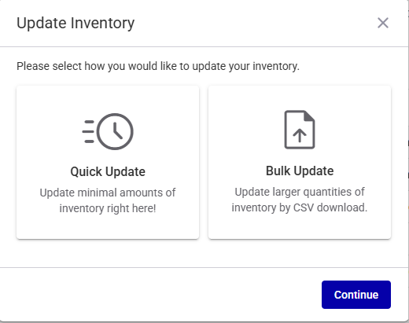Click the speed lines beside the clock icon
Screen dimensions: 409x323
[x=88, y=131]
